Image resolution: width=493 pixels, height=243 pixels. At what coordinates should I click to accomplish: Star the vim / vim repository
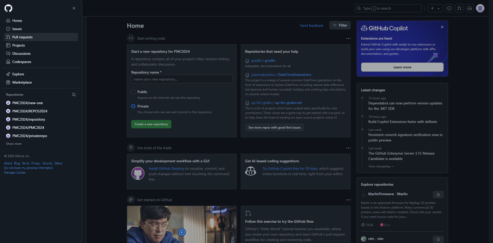pyautogui.click(x=438, y=239)
